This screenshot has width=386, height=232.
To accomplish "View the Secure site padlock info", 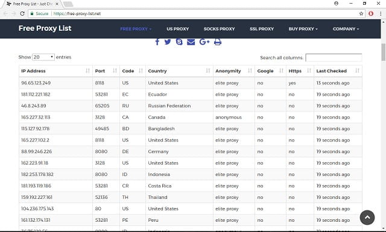I will pyautogui.click(x=39, y=13).
